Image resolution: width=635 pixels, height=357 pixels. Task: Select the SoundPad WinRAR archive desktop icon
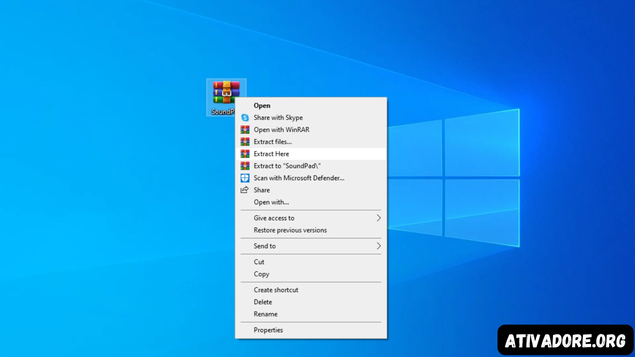(x=226, y=97)
